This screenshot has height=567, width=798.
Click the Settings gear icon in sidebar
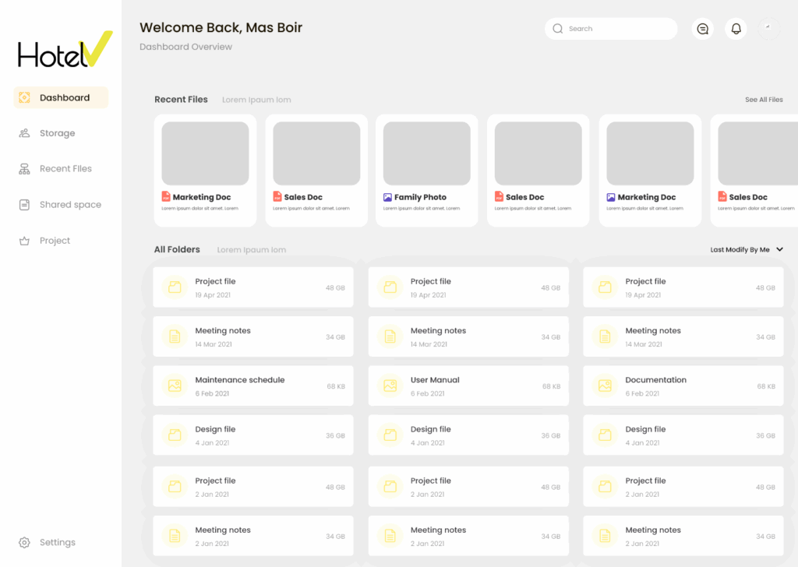tap(24, 542)
